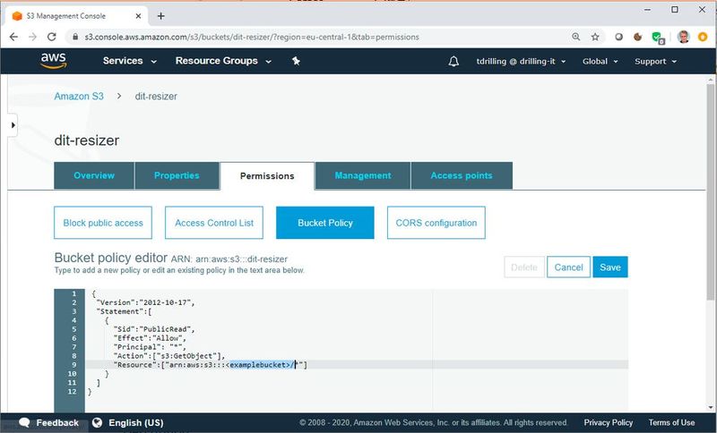Switch to the Overview tab

coord(94,175)
